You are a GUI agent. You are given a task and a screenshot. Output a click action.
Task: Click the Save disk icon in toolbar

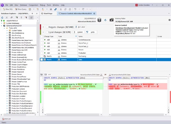coord(51,9)
